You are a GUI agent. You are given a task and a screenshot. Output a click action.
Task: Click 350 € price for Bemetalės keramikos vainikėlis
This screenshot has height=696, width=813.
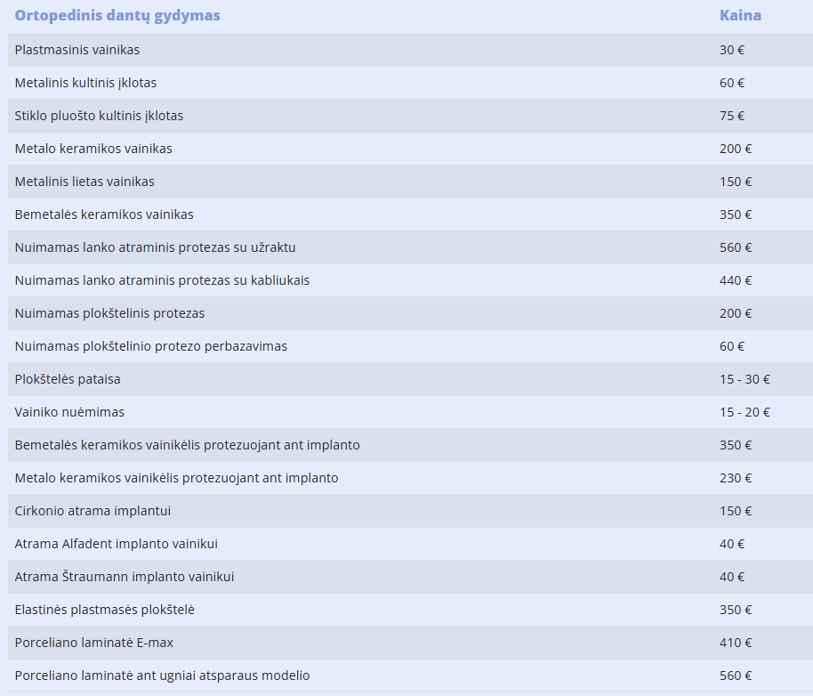point(736,445)
